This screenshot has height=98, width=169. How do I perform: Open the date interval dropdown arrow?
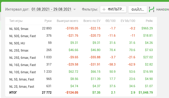point(75,9)
